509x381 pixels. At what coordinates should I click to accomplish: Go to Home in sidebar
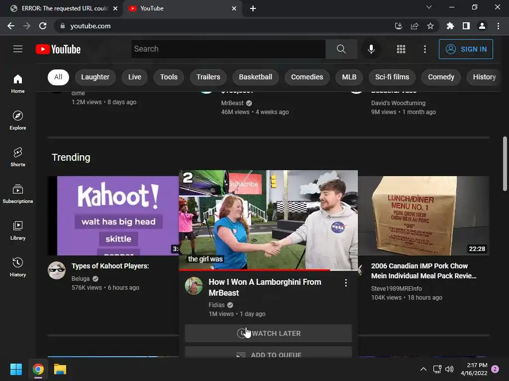(18, 83)
